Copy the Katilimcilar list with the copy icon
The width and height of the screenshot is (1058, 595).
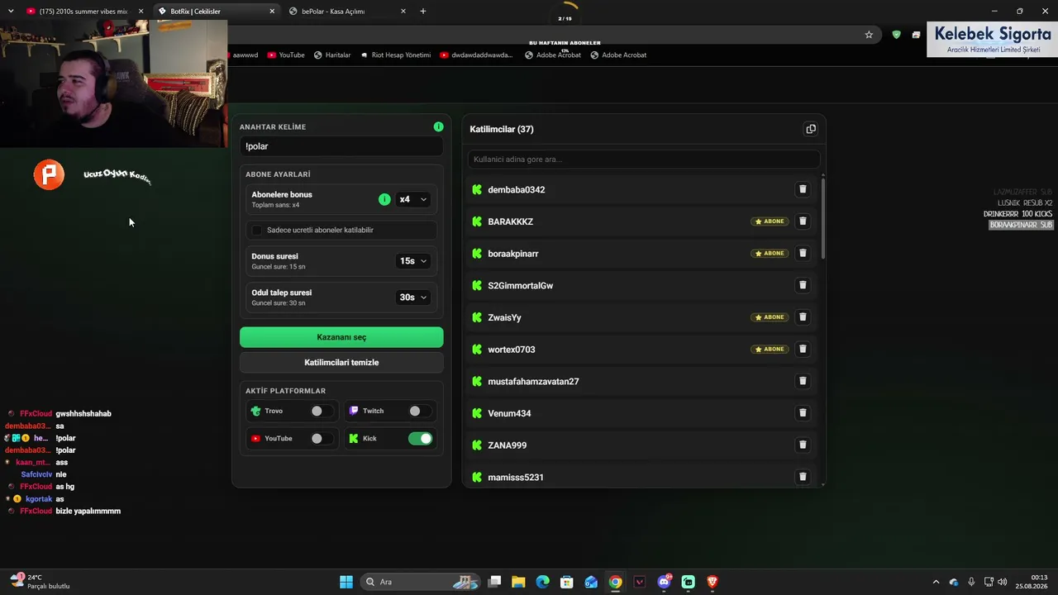(x=811, y=129)
